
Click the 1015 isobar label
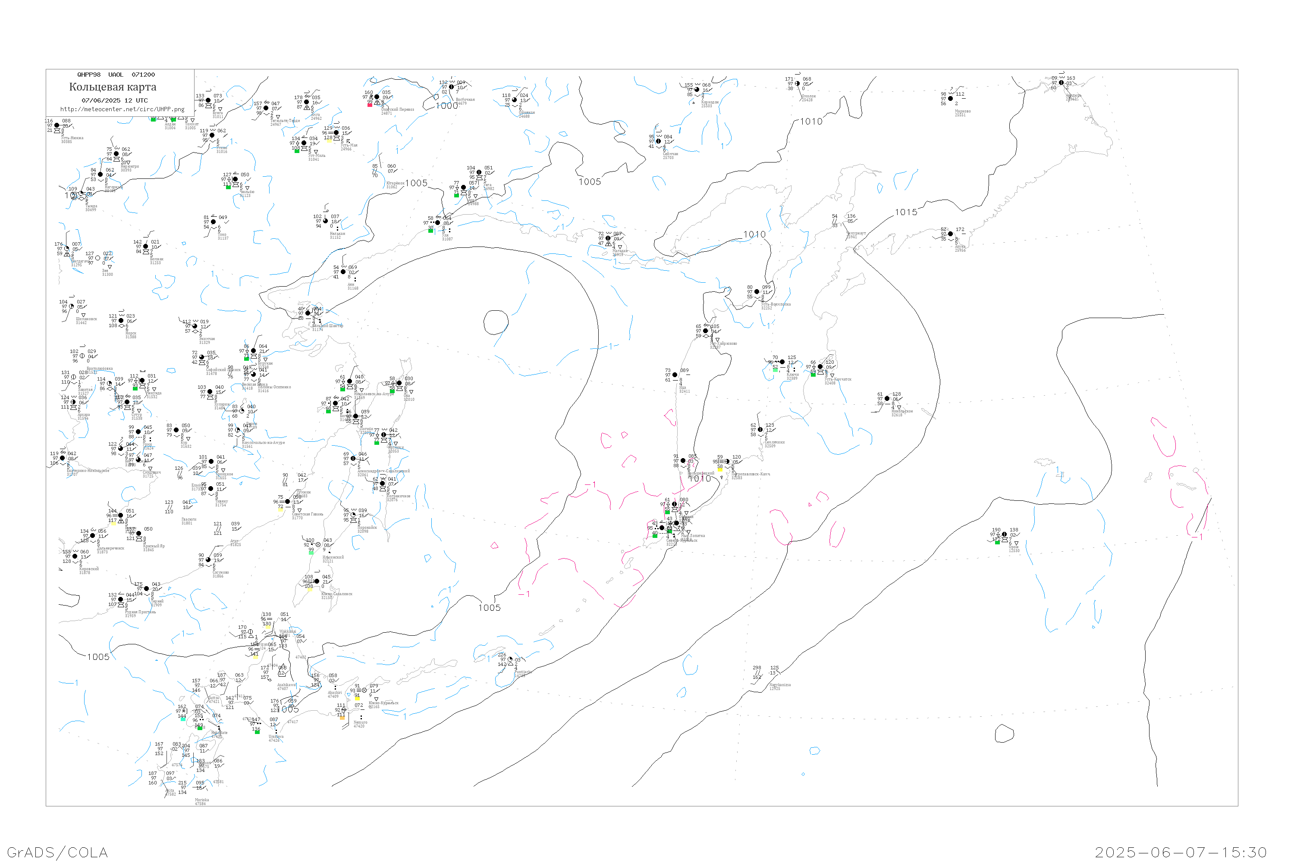pos(906,212)
